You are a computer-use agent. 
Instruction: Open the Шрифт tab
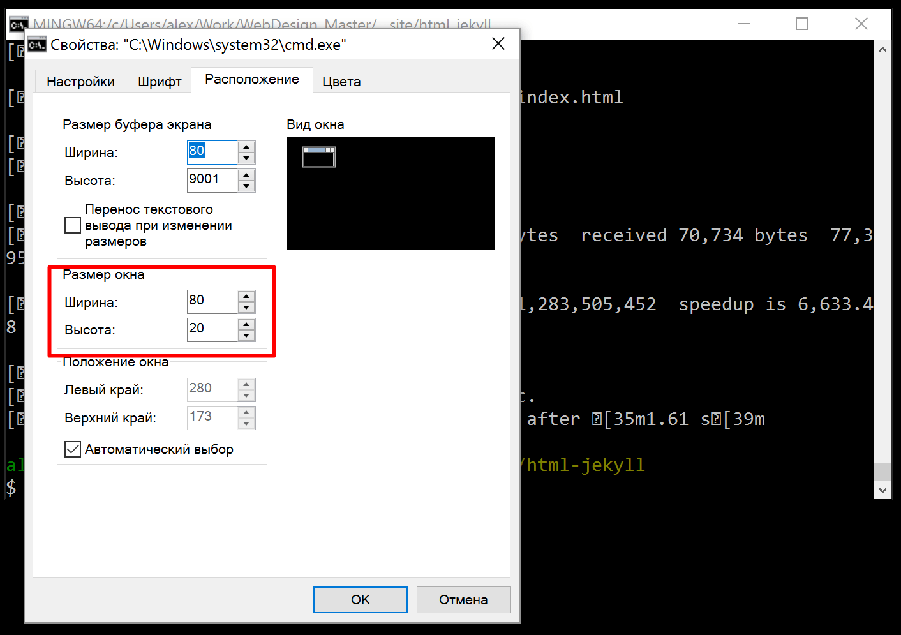pos(160,82)
